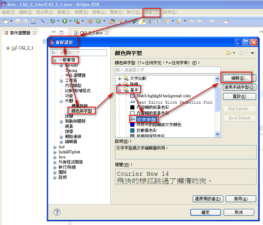The image size is (263, 225).
Task: Open preferences header view menu triangle
Action: (252, 53)
